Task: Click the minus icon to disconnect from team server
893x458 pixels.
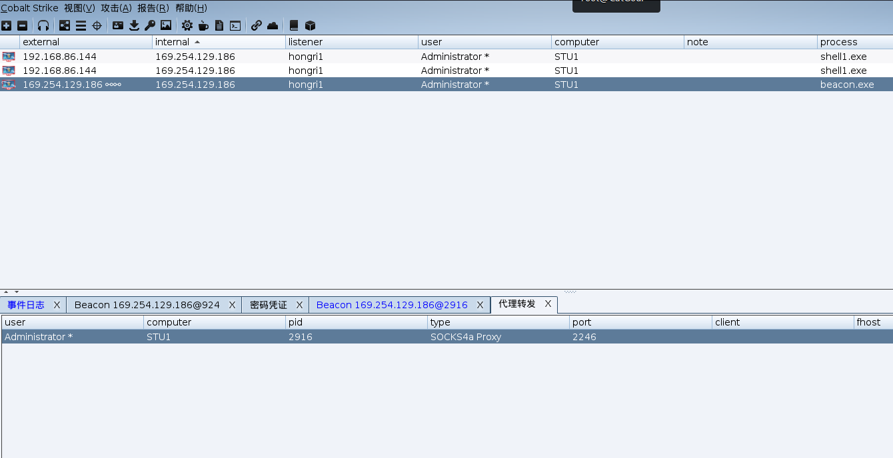Action: tap(22, 26)
